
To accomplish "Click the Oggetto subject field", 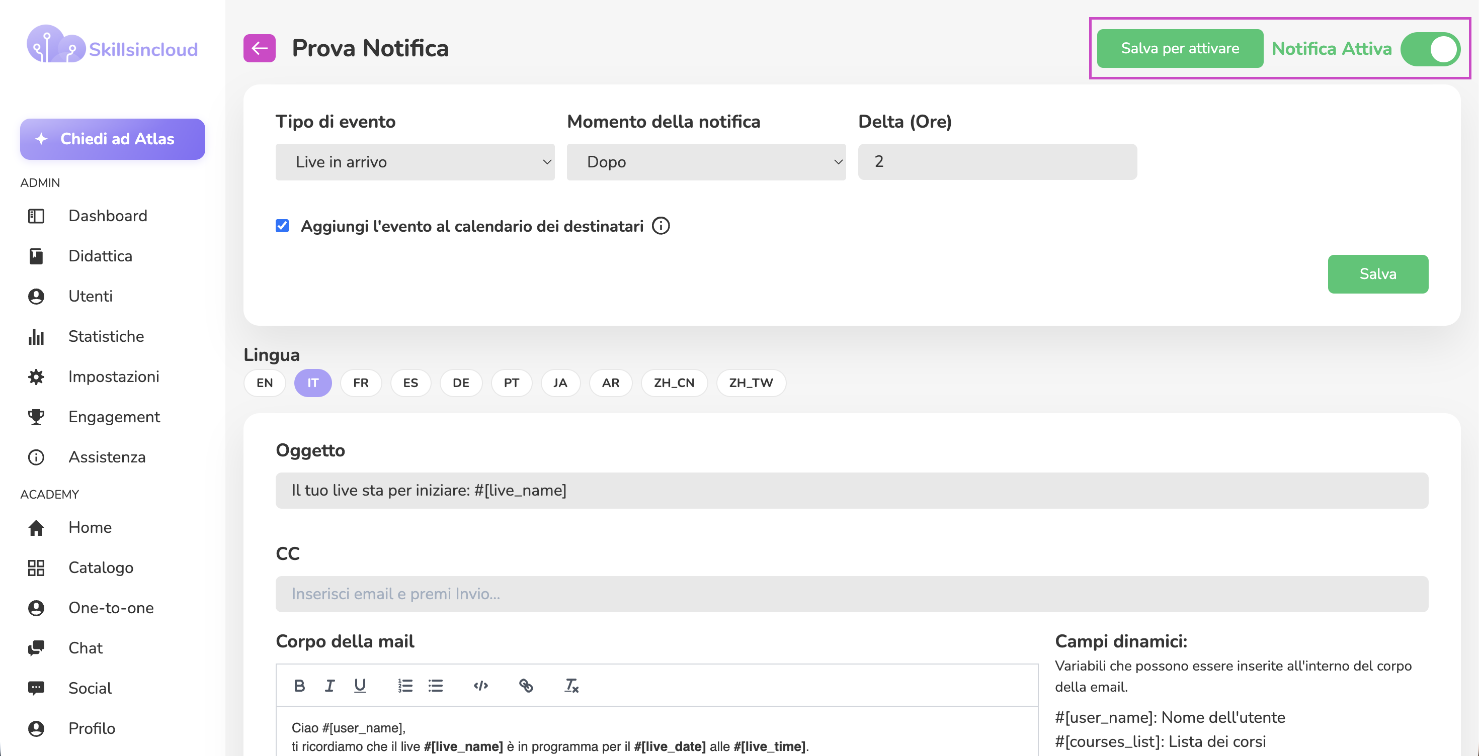I will (x=852, y=491).
